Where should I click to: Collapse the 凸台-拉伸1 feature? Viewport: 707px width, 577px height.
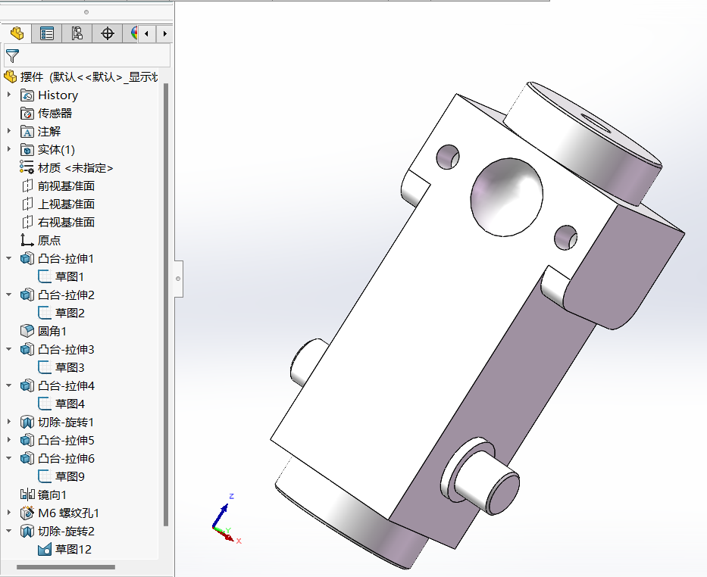(9, 258)
